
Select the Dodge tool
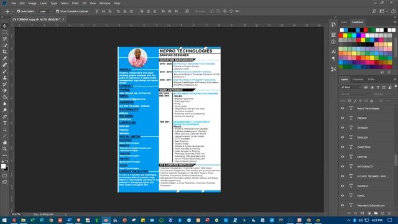point(4,110)
